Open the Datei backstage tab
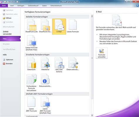 coord(4,6)
